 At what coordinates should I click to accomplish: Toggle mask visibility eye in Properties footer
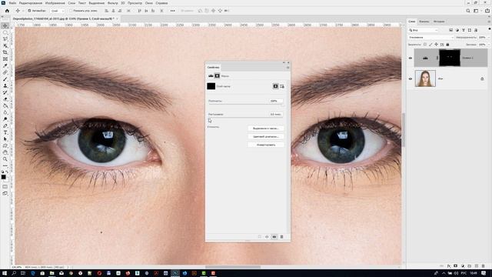(274, 237)
